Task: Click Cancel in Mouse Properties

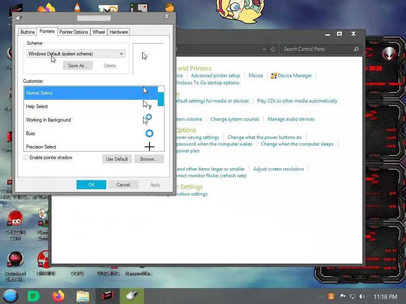Action: tap(123, 184)
